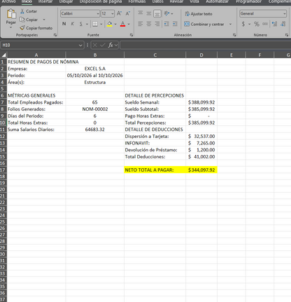291x302 pixels.
Task: Open the Calibri font name dropdown
Action: pos(98,13)
